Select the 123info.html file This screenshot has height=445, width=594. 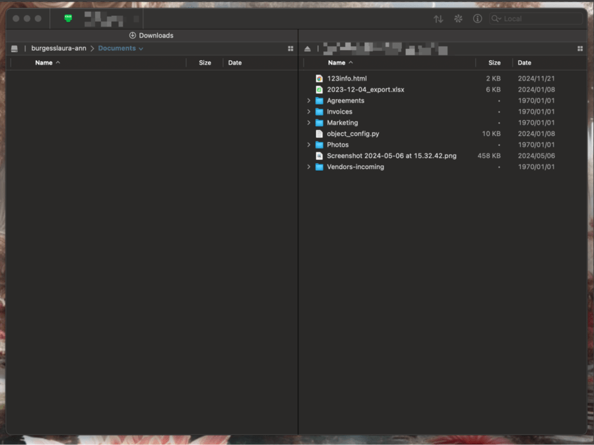pyautogui.click(x=346, y=78)
